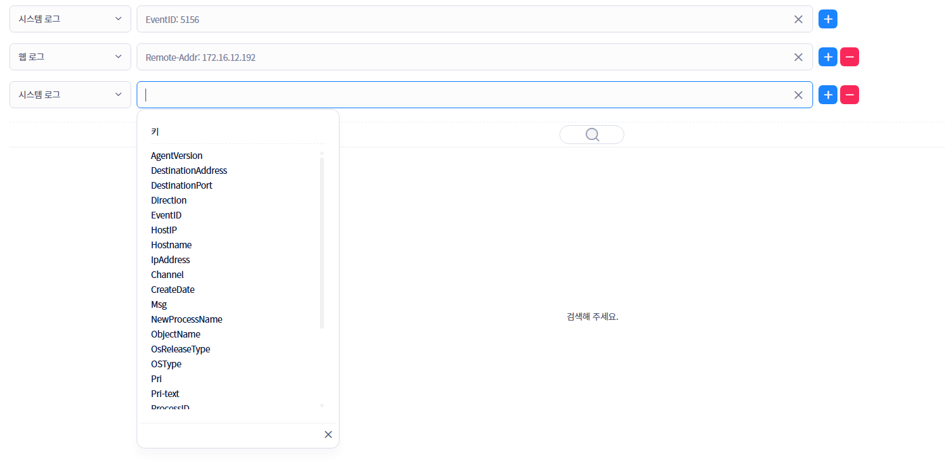Choose the OSType key entry

point(166,364)
